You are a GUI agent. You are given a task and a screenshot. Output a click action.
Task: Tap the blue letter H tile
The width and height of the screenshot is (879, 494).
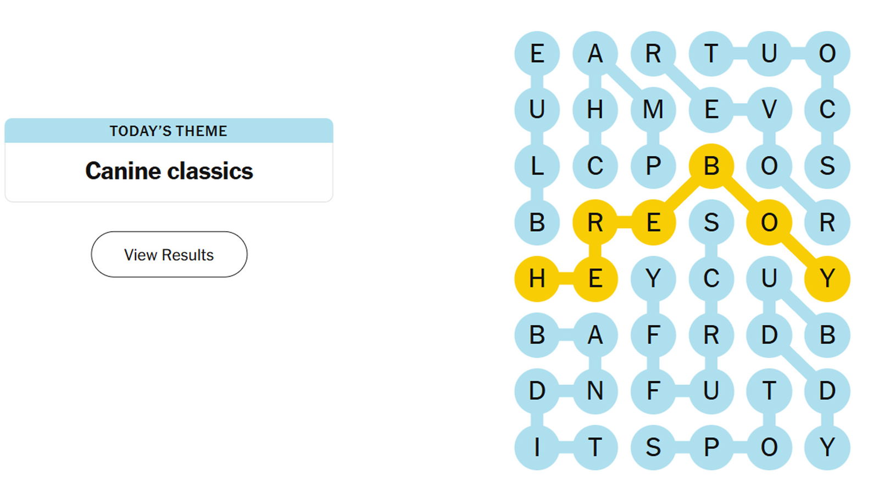[x=595, y=110]
